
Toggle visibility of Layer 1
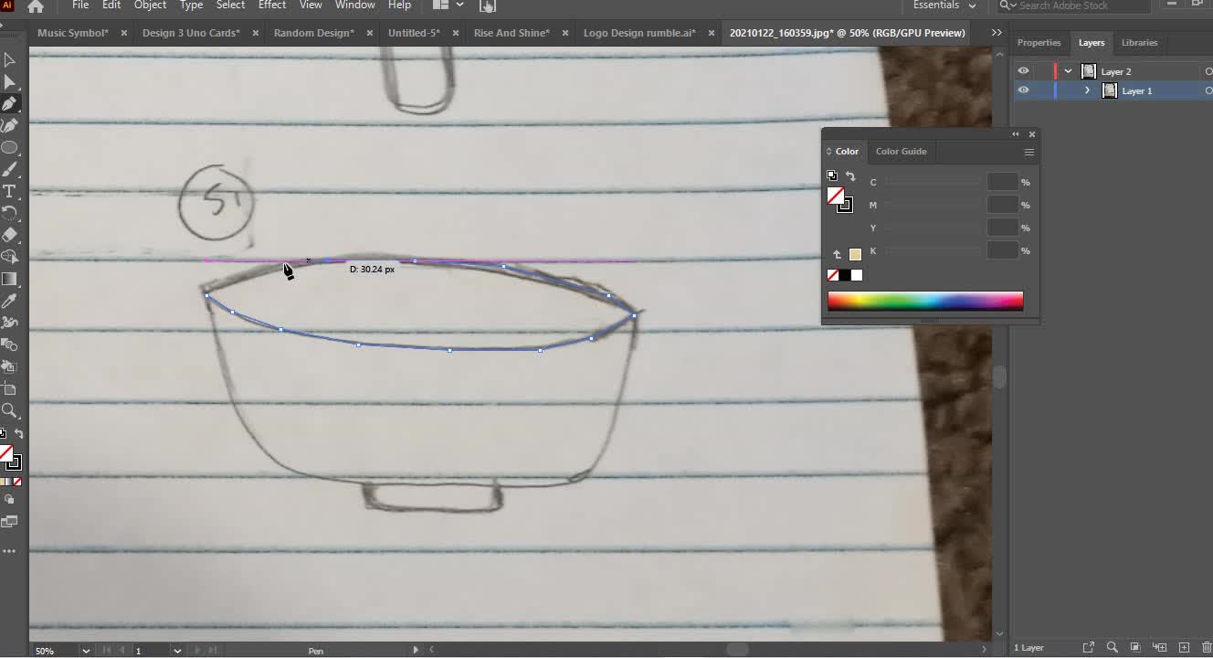coord(1023,90)
